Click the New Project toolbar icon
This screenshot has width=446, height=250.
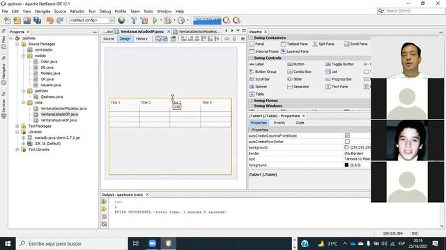(x=17, y=20)
